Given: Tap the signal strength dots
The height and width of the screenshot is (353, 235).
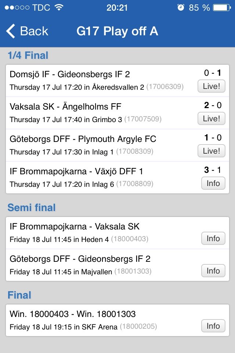Looking at the screenshot, I should pos(17,7).
